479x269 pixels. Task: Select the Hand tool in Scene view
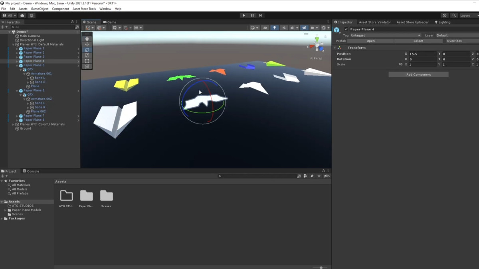click(x=87, y=39)
